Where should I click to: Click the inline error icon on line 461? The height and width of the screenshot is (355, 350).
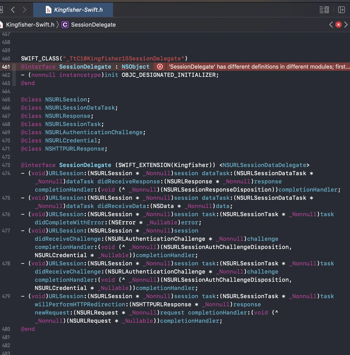(x=160, y=67)
